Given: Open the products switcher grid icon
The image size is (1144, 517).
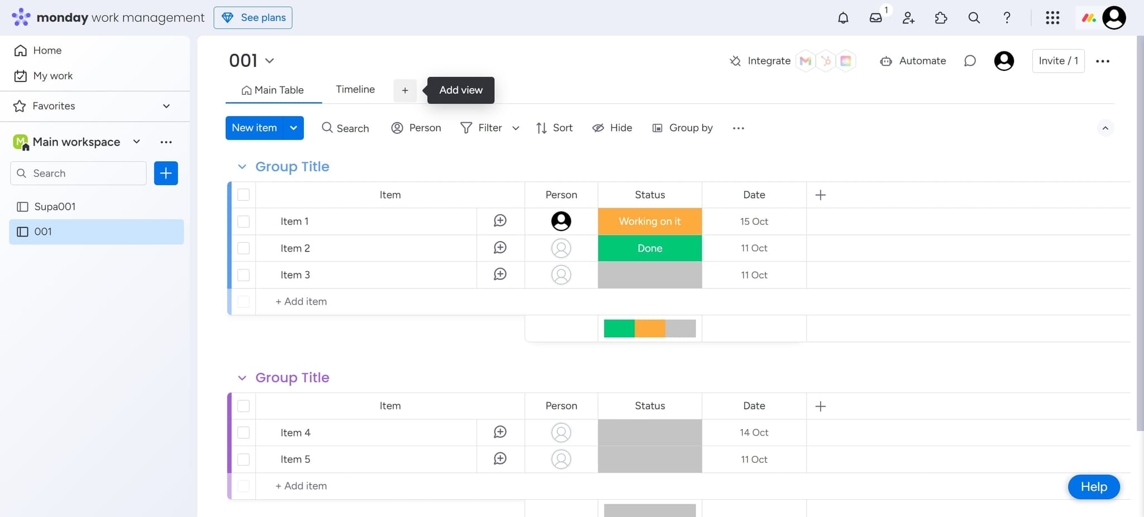Looking at the screenshot, I should (x=1052, y=18).
